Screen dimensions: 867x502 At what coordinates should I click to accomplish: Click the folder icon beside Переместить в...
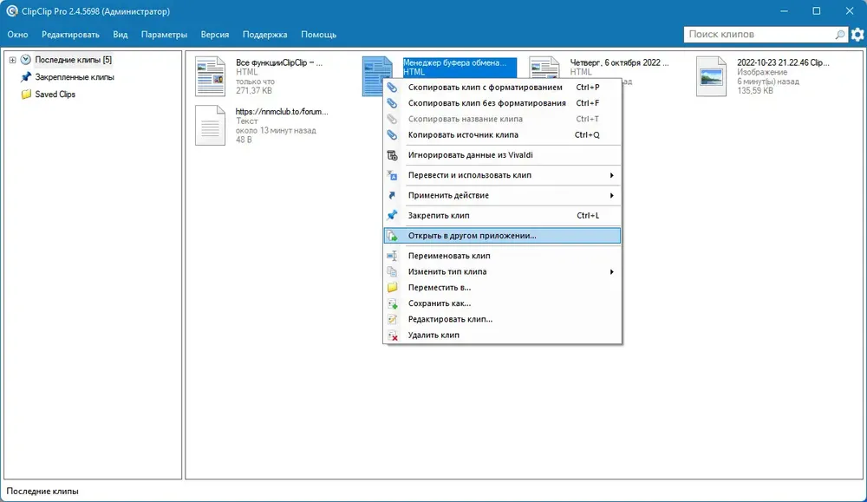(392, 287)
